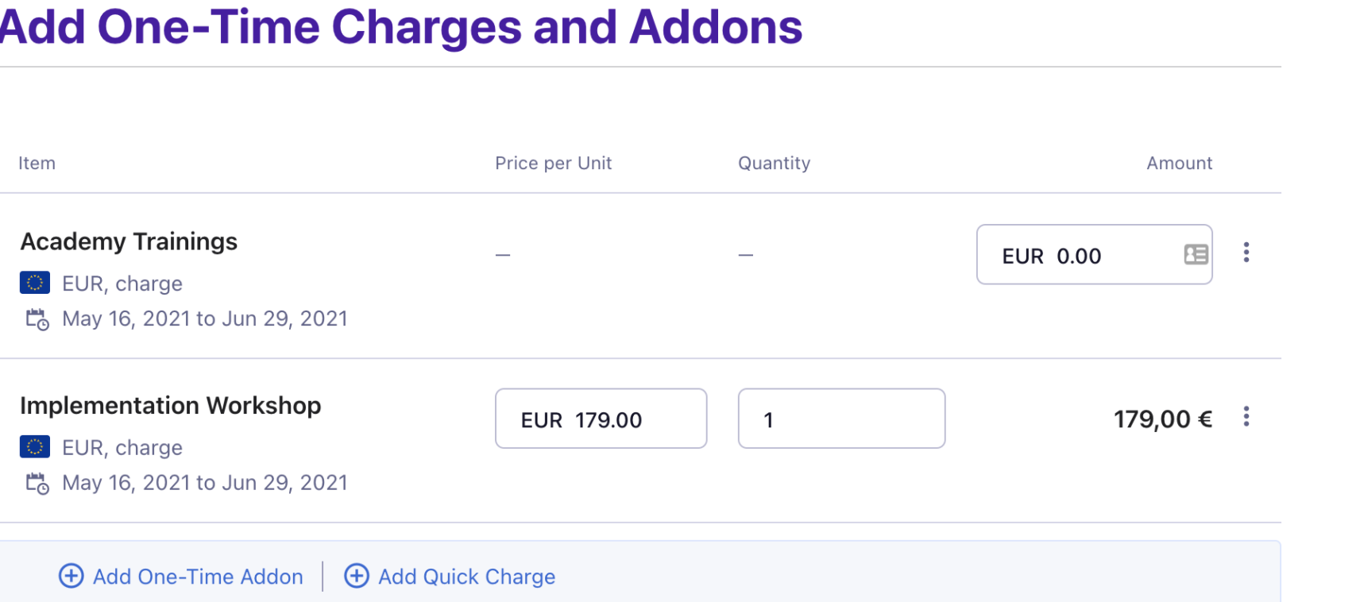
Task: Select the Implementation Workshop item name
Action: click(x=171, y=405)
